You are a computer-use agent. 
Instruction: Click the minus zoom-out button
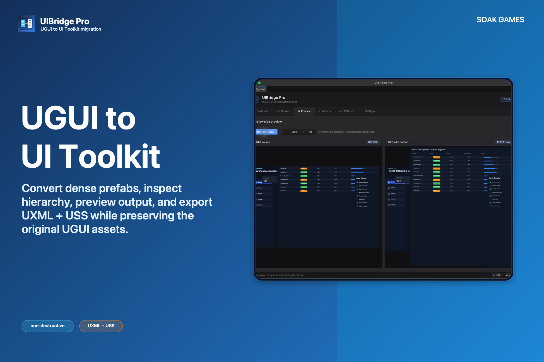click(286, 132)
